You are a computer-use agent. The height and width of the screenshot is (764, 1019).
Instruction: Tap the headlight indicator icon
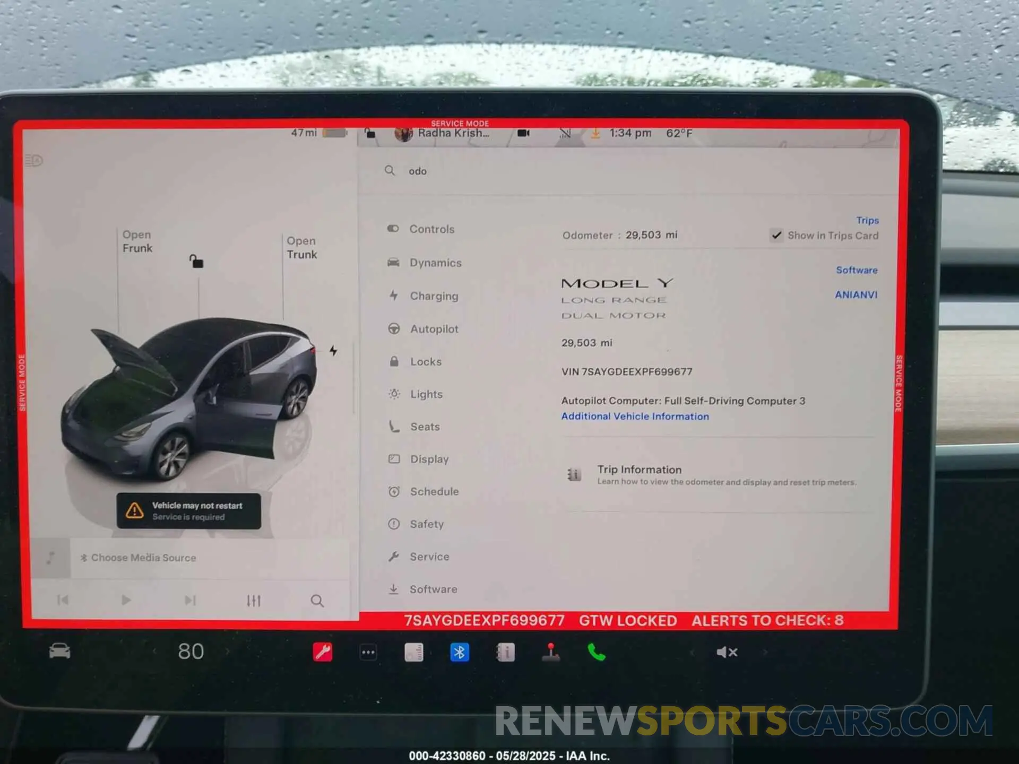coord(34,160)
